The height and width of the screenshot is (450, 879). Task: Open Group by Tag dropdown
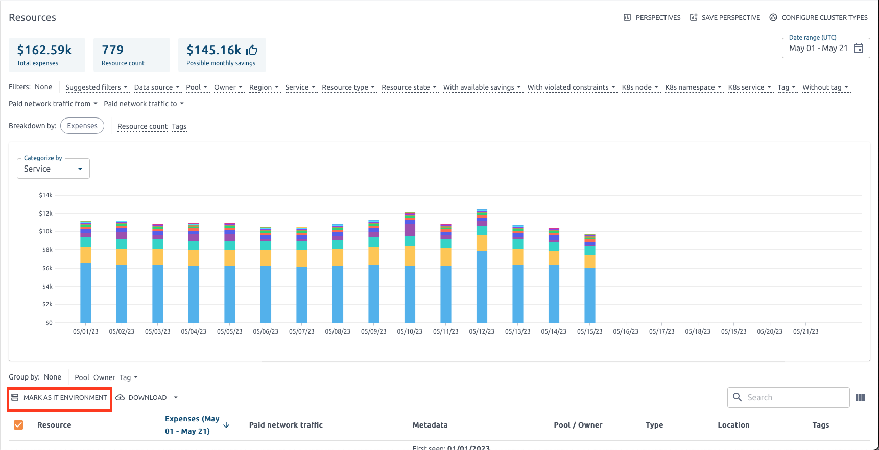click(129, 377)
